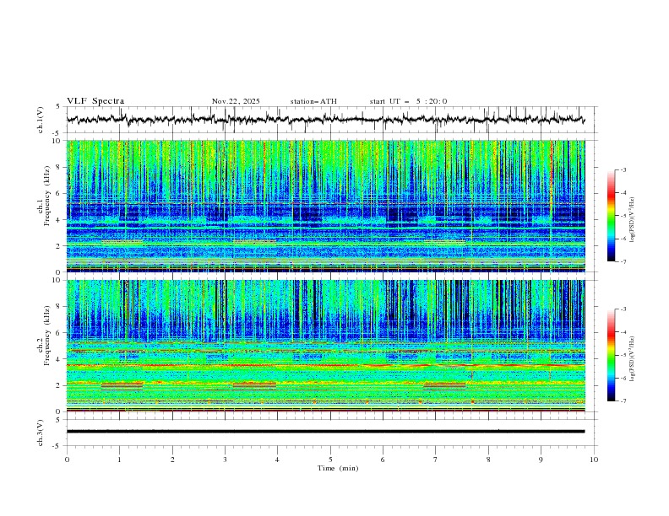Click the time axis tick label "8"
This screenshot has width=669, height=516.
488,460
